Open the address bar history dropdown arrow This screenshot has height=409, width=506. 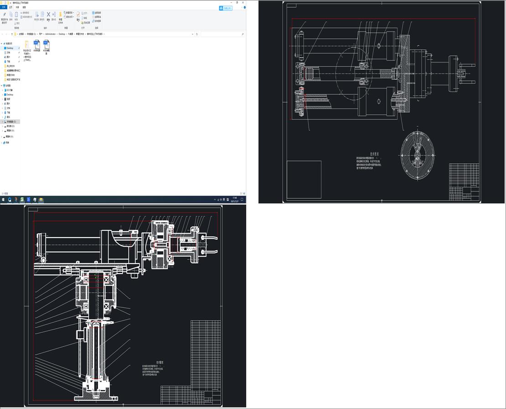click(x=193, y=34)
